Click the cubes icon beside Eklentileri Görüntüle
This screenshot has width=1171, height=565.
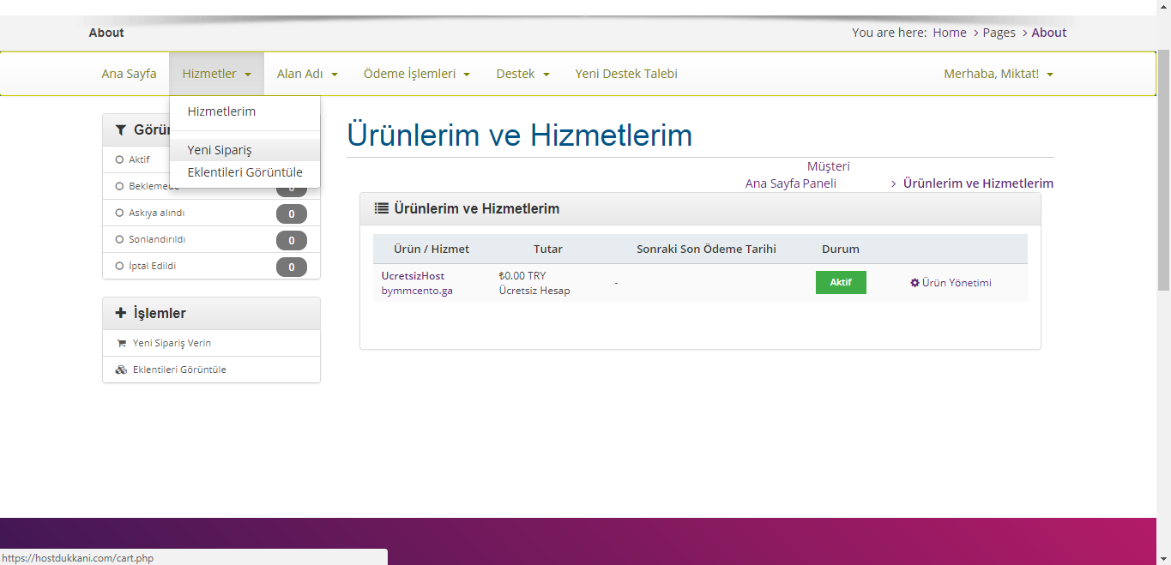[x=121, y=370]
